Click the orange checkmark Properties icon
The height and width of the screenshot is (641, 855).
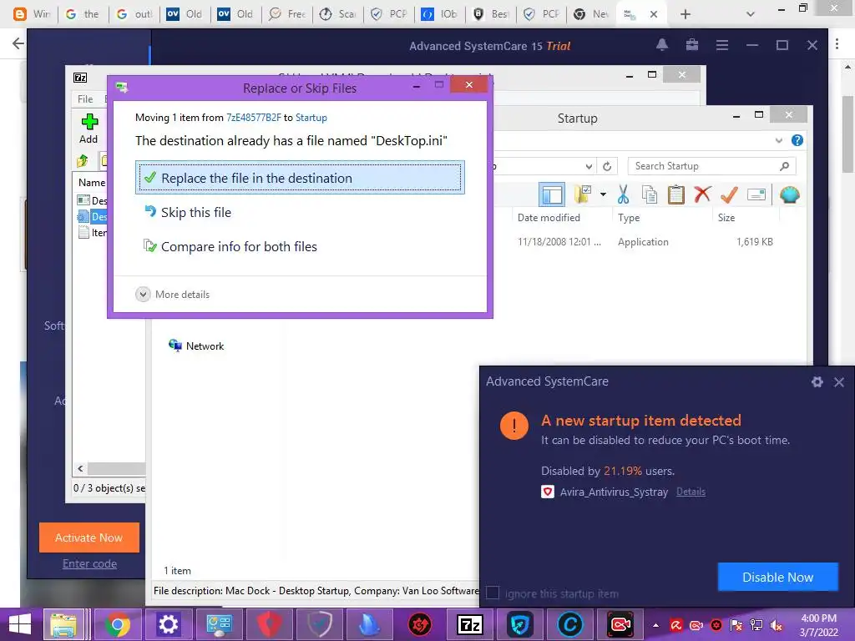[729, 194]
